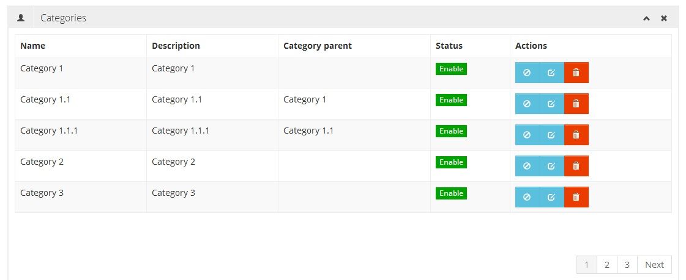
Task: Click the Enable status badge for Category 1
Action: [x=451, y=69]
